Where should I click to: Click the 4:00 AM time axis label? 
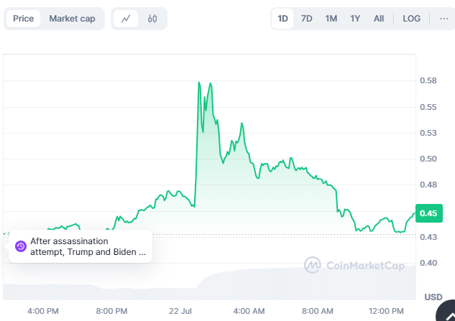249,310
